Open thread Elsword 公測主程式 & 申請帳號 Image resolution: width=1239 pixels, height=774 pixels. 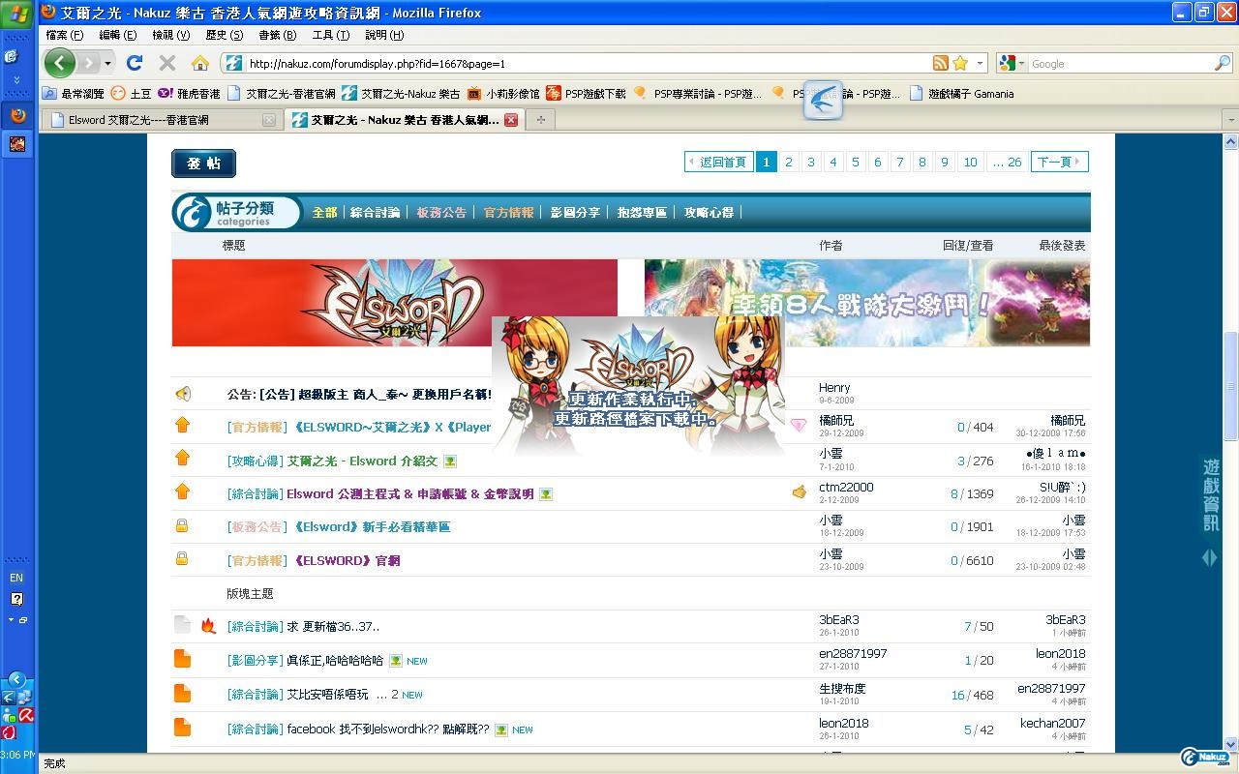click(410, 493)
